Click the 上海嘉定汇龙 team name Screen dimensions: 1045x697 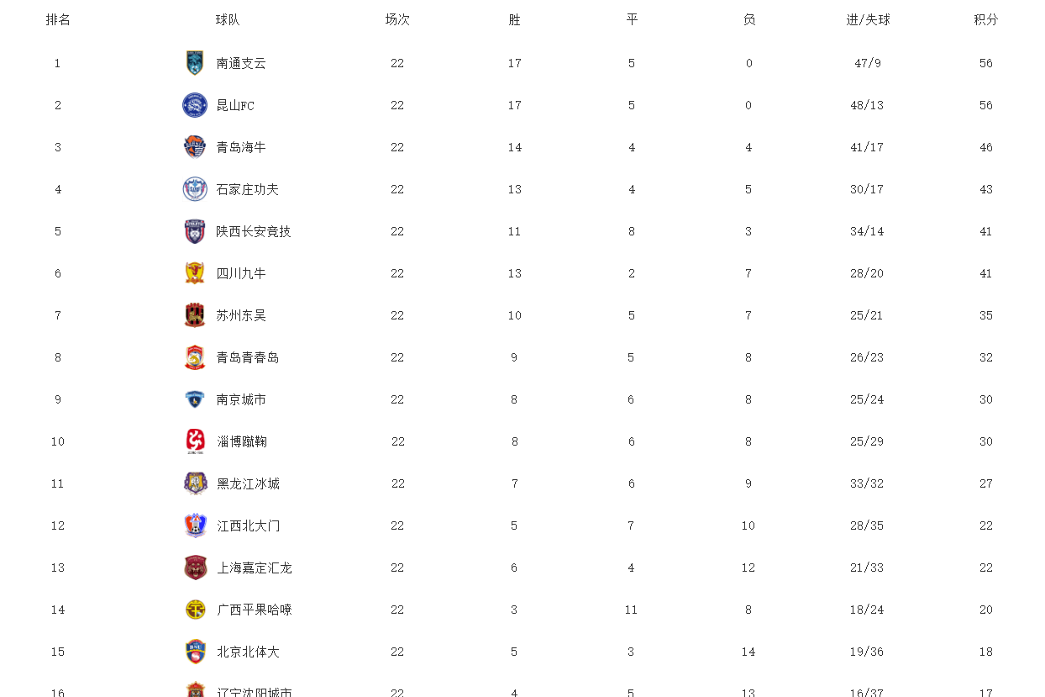[x=255, y=568]
